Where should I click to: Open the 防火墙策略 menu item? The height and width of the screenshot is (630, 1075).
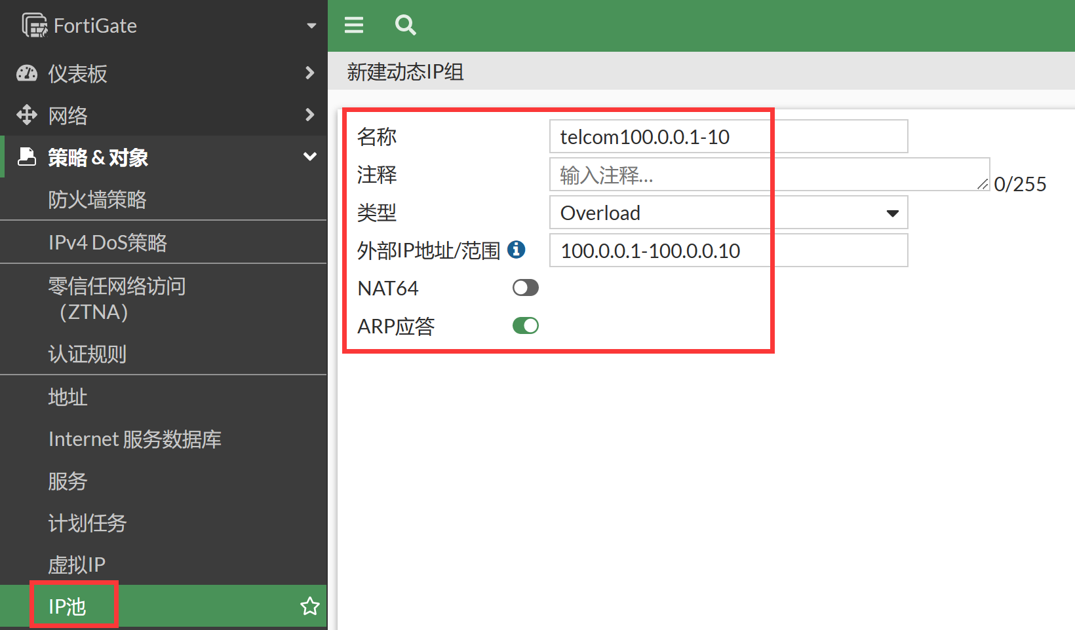pyautogui.click(x=97, y=200)
